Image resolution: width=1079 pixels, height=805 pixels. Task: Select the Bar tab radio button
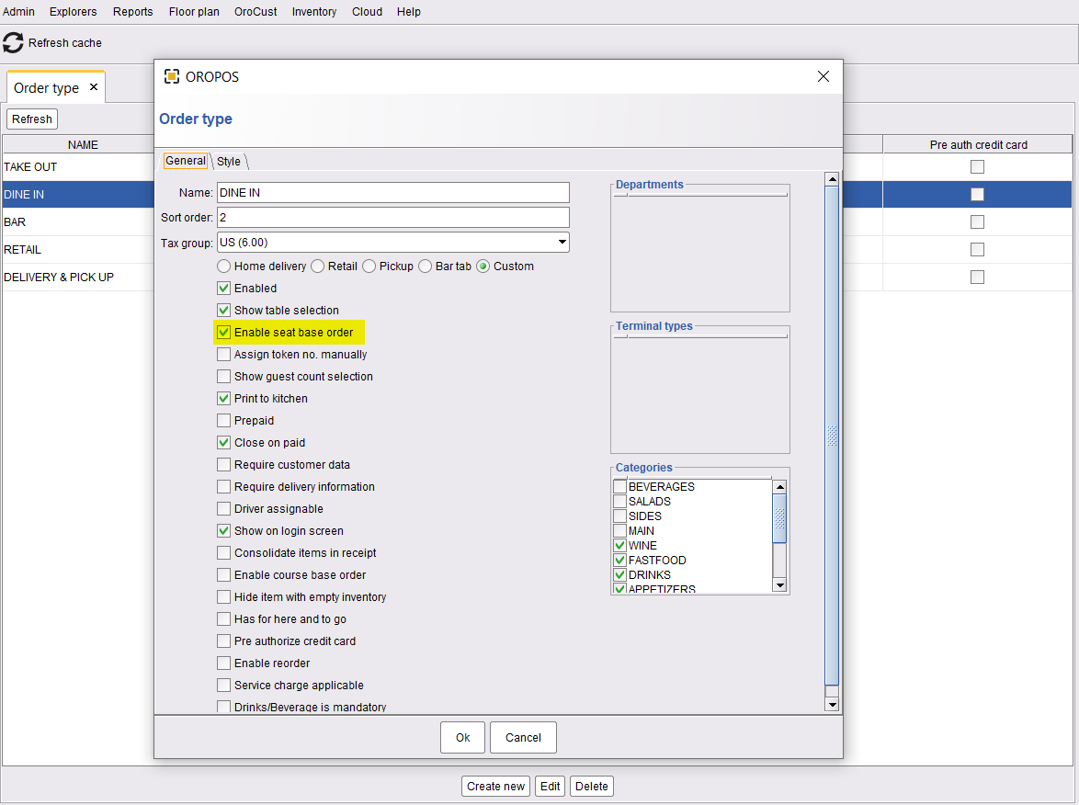pyautogui.click(x=425, y=266)
